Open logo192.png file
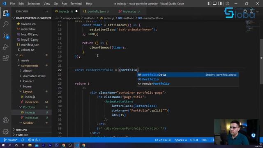This screenshot has height=148, width=263. (x=32, y=34)
